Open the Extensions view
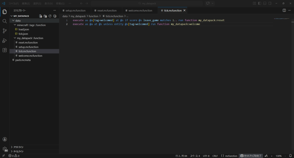This screenshot has width=294, height=158. coord(5,50)
